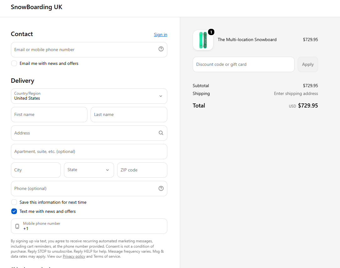Click the search icon in the Address field
This screenshot has height=268, width=340.
[161, 133]
